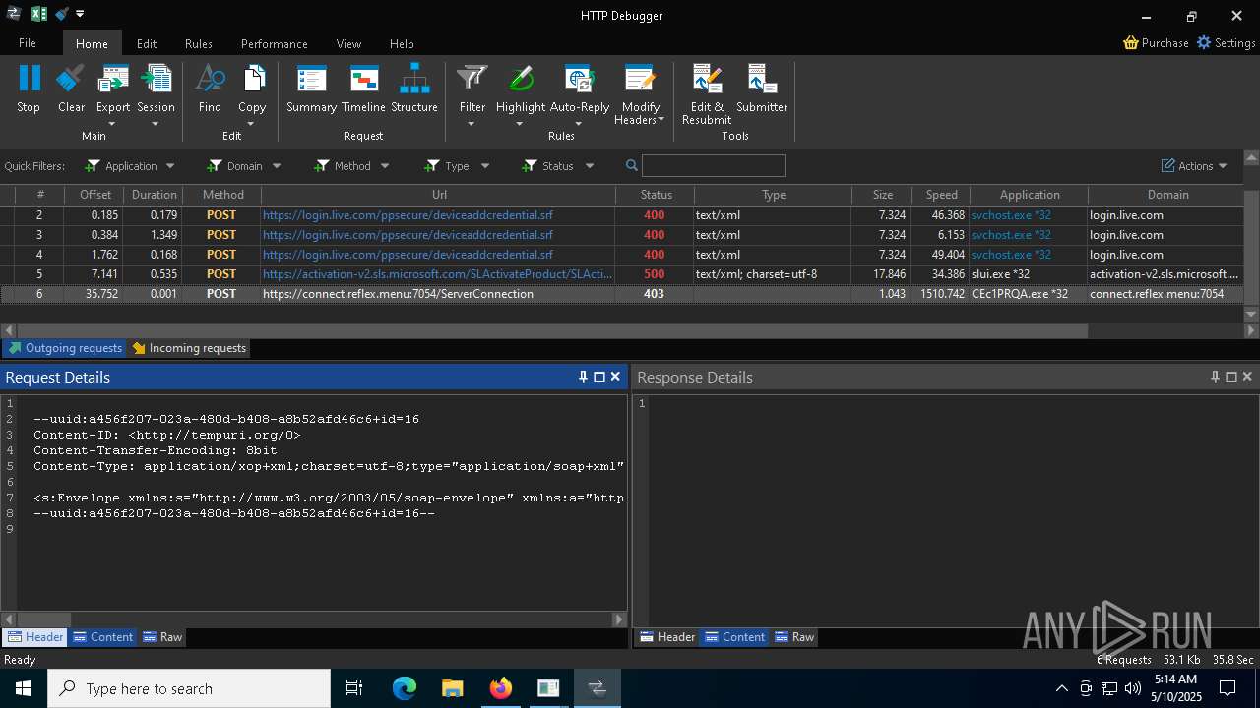Show the Request Details Content tab
1260x708 pixels.
[x=102, y=636]
